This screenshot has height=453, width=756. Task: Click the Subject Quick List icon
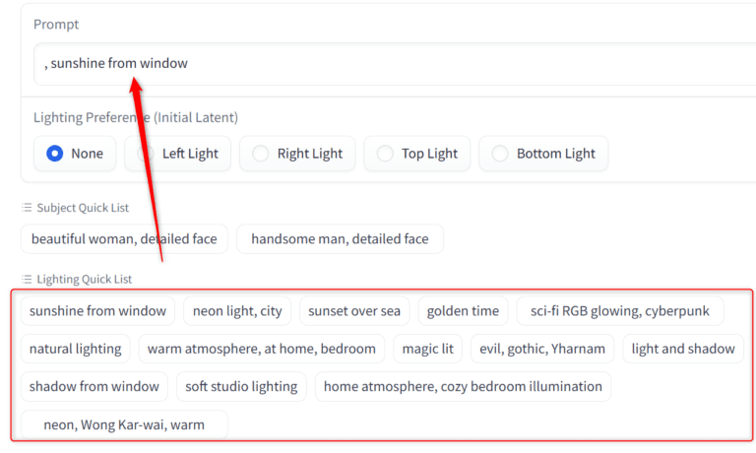27,208
